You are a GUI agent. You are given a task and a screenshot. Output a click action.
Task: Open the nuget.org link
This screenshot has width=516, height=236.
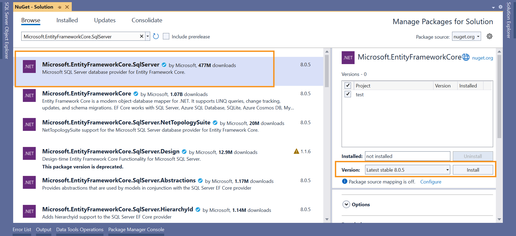click(482, 58)
